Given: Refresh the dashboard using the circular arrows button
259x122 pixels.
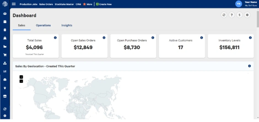Looking at the screenshot, I should (224, 15).
